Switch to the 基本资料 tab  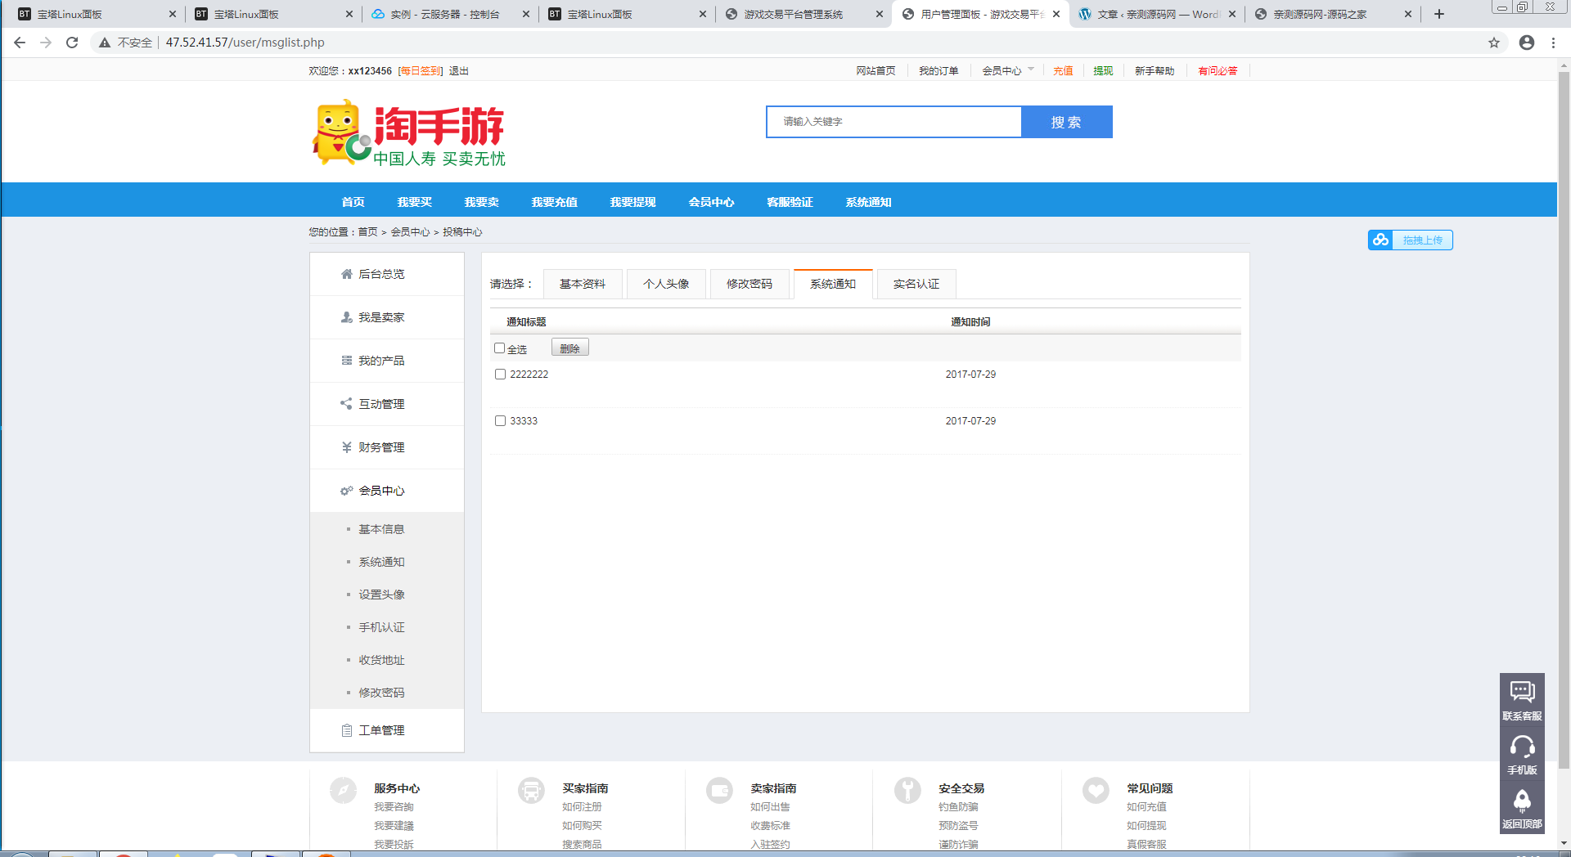pos(583,284)
